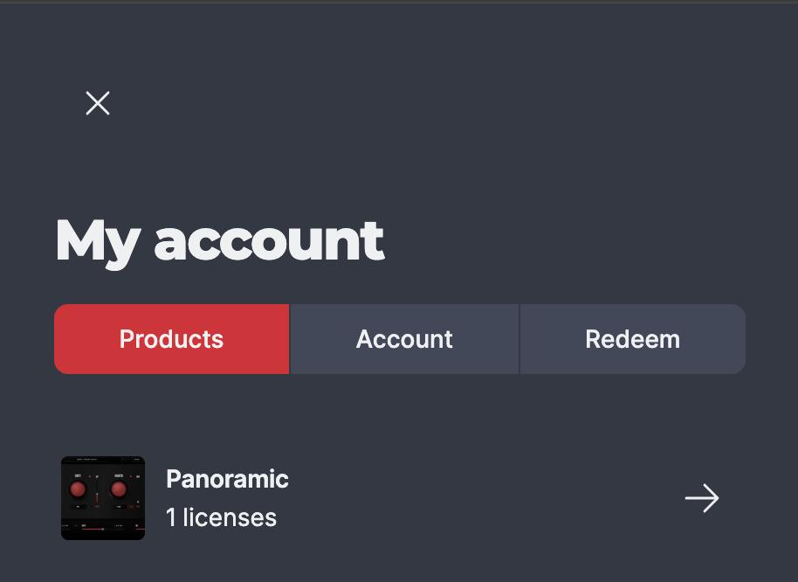
Task: Click the right red knob in Panoramic thumbnail
Action: point(119,489)
